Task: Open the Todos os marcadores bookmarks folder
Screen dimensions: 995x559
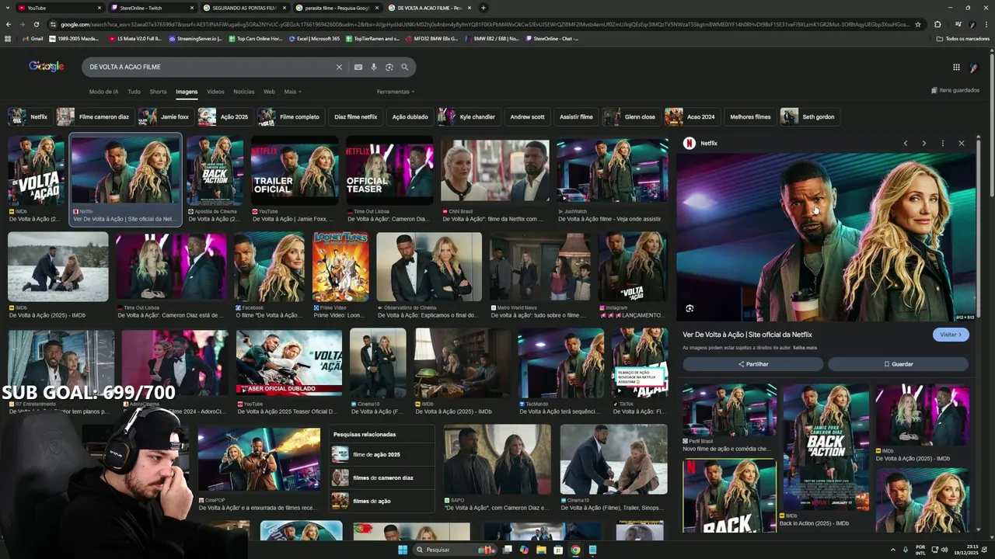Action: pyautogui.click(x=963, y=38)
